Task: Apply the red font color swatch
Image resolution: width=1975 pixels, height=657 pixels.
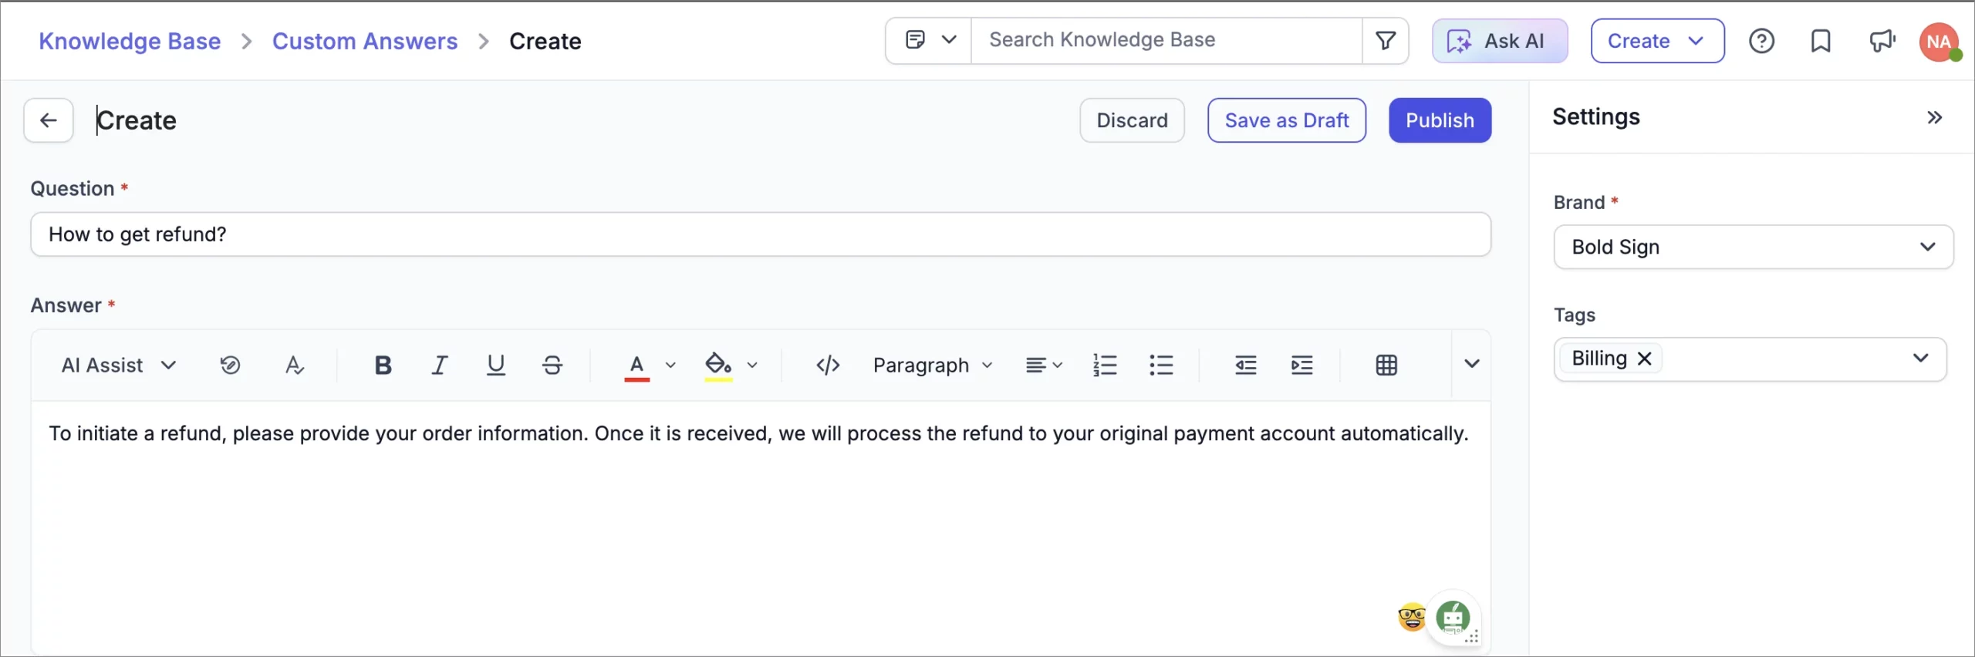Action: point(636,366)
